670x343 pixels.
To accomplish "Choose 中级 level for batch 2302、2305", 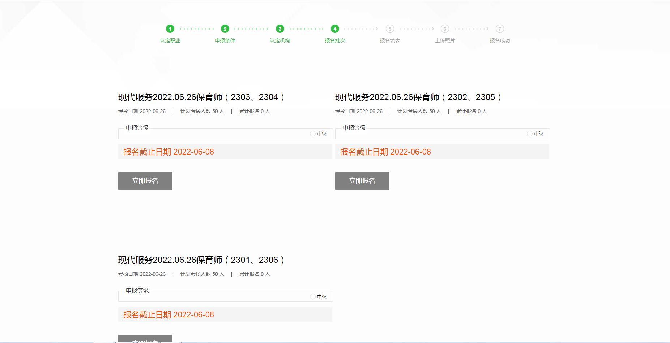I will [530, 134].
